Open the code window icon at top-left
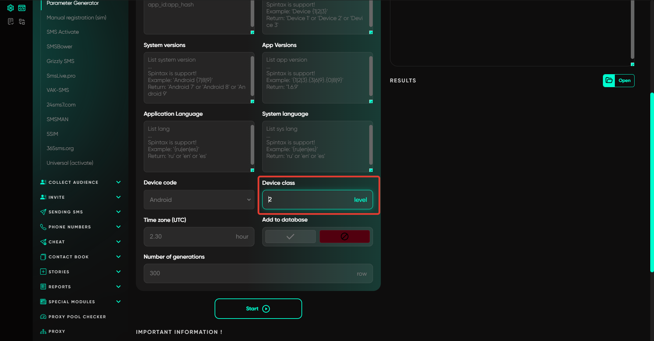 [22, 8]
